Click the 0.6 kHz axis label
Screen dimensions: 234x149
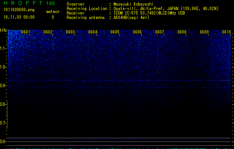click(3, 142)
